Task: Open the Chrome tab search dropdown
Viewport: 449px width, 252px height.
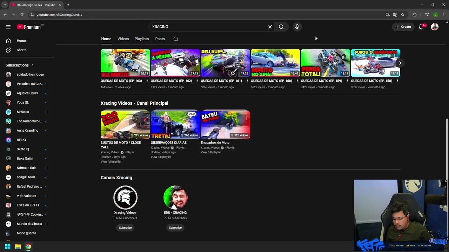Action: pos(5,5)
